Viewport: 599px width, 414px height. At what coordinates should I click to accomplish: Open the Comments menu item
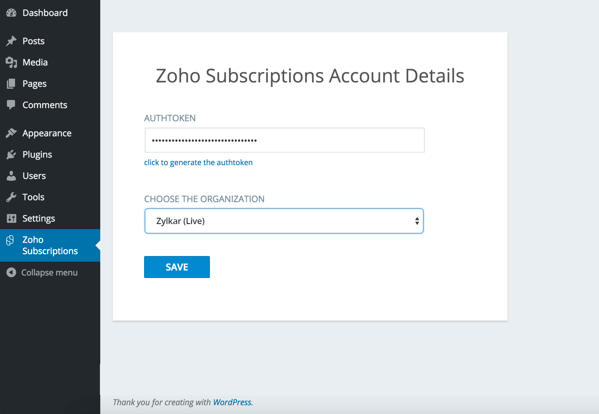[45, 105]
